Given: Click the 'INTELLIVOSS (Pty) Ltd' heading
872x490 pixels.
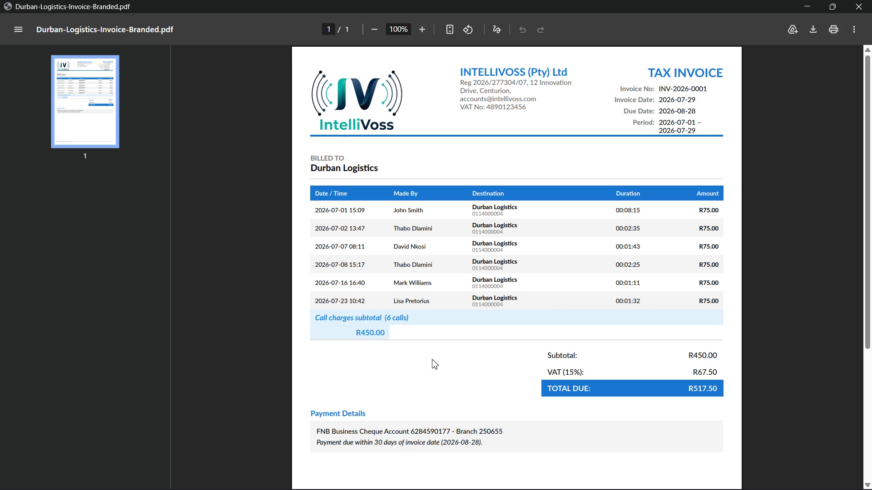Looking at the screenshot, I should tap(513, 72).
